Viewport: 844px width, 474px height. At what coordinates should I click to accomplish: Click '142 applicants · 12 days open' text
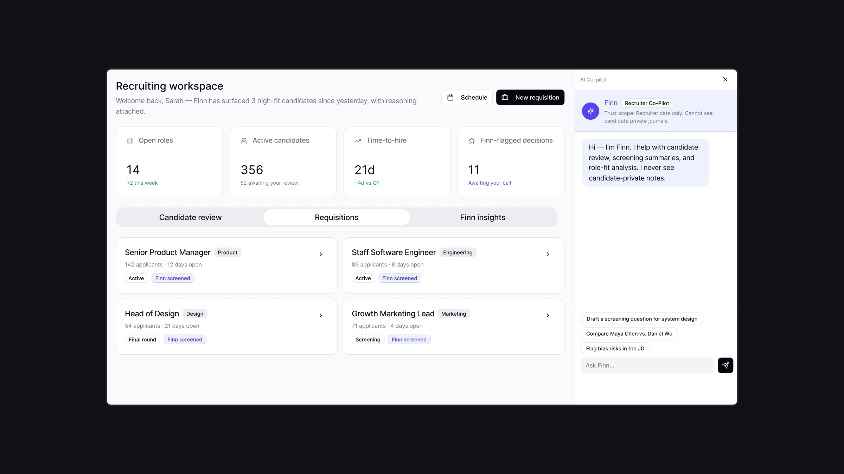point(163,264)
